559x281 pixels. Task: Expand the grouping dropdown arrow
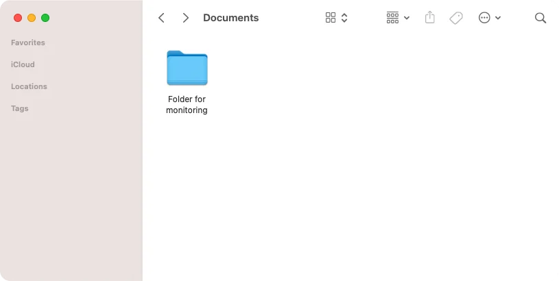407,18
